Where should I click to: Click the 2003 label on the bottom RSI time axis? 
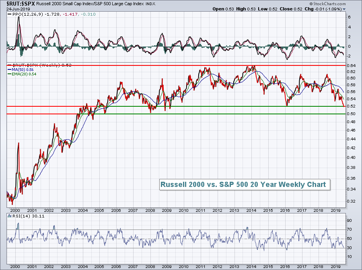[66, 267]
